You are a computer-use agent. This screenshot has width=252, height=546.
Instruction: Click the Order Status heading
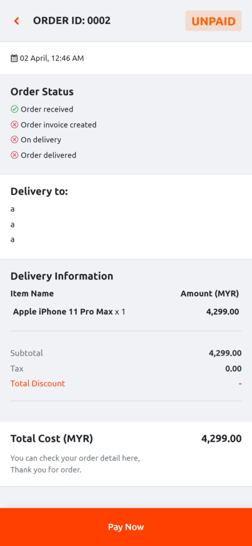coord(42,92)
